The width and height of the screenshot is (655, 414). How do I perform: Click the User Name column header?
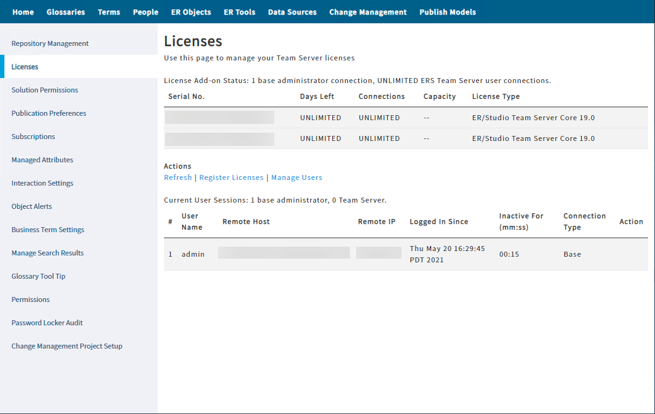coord(192,222)
